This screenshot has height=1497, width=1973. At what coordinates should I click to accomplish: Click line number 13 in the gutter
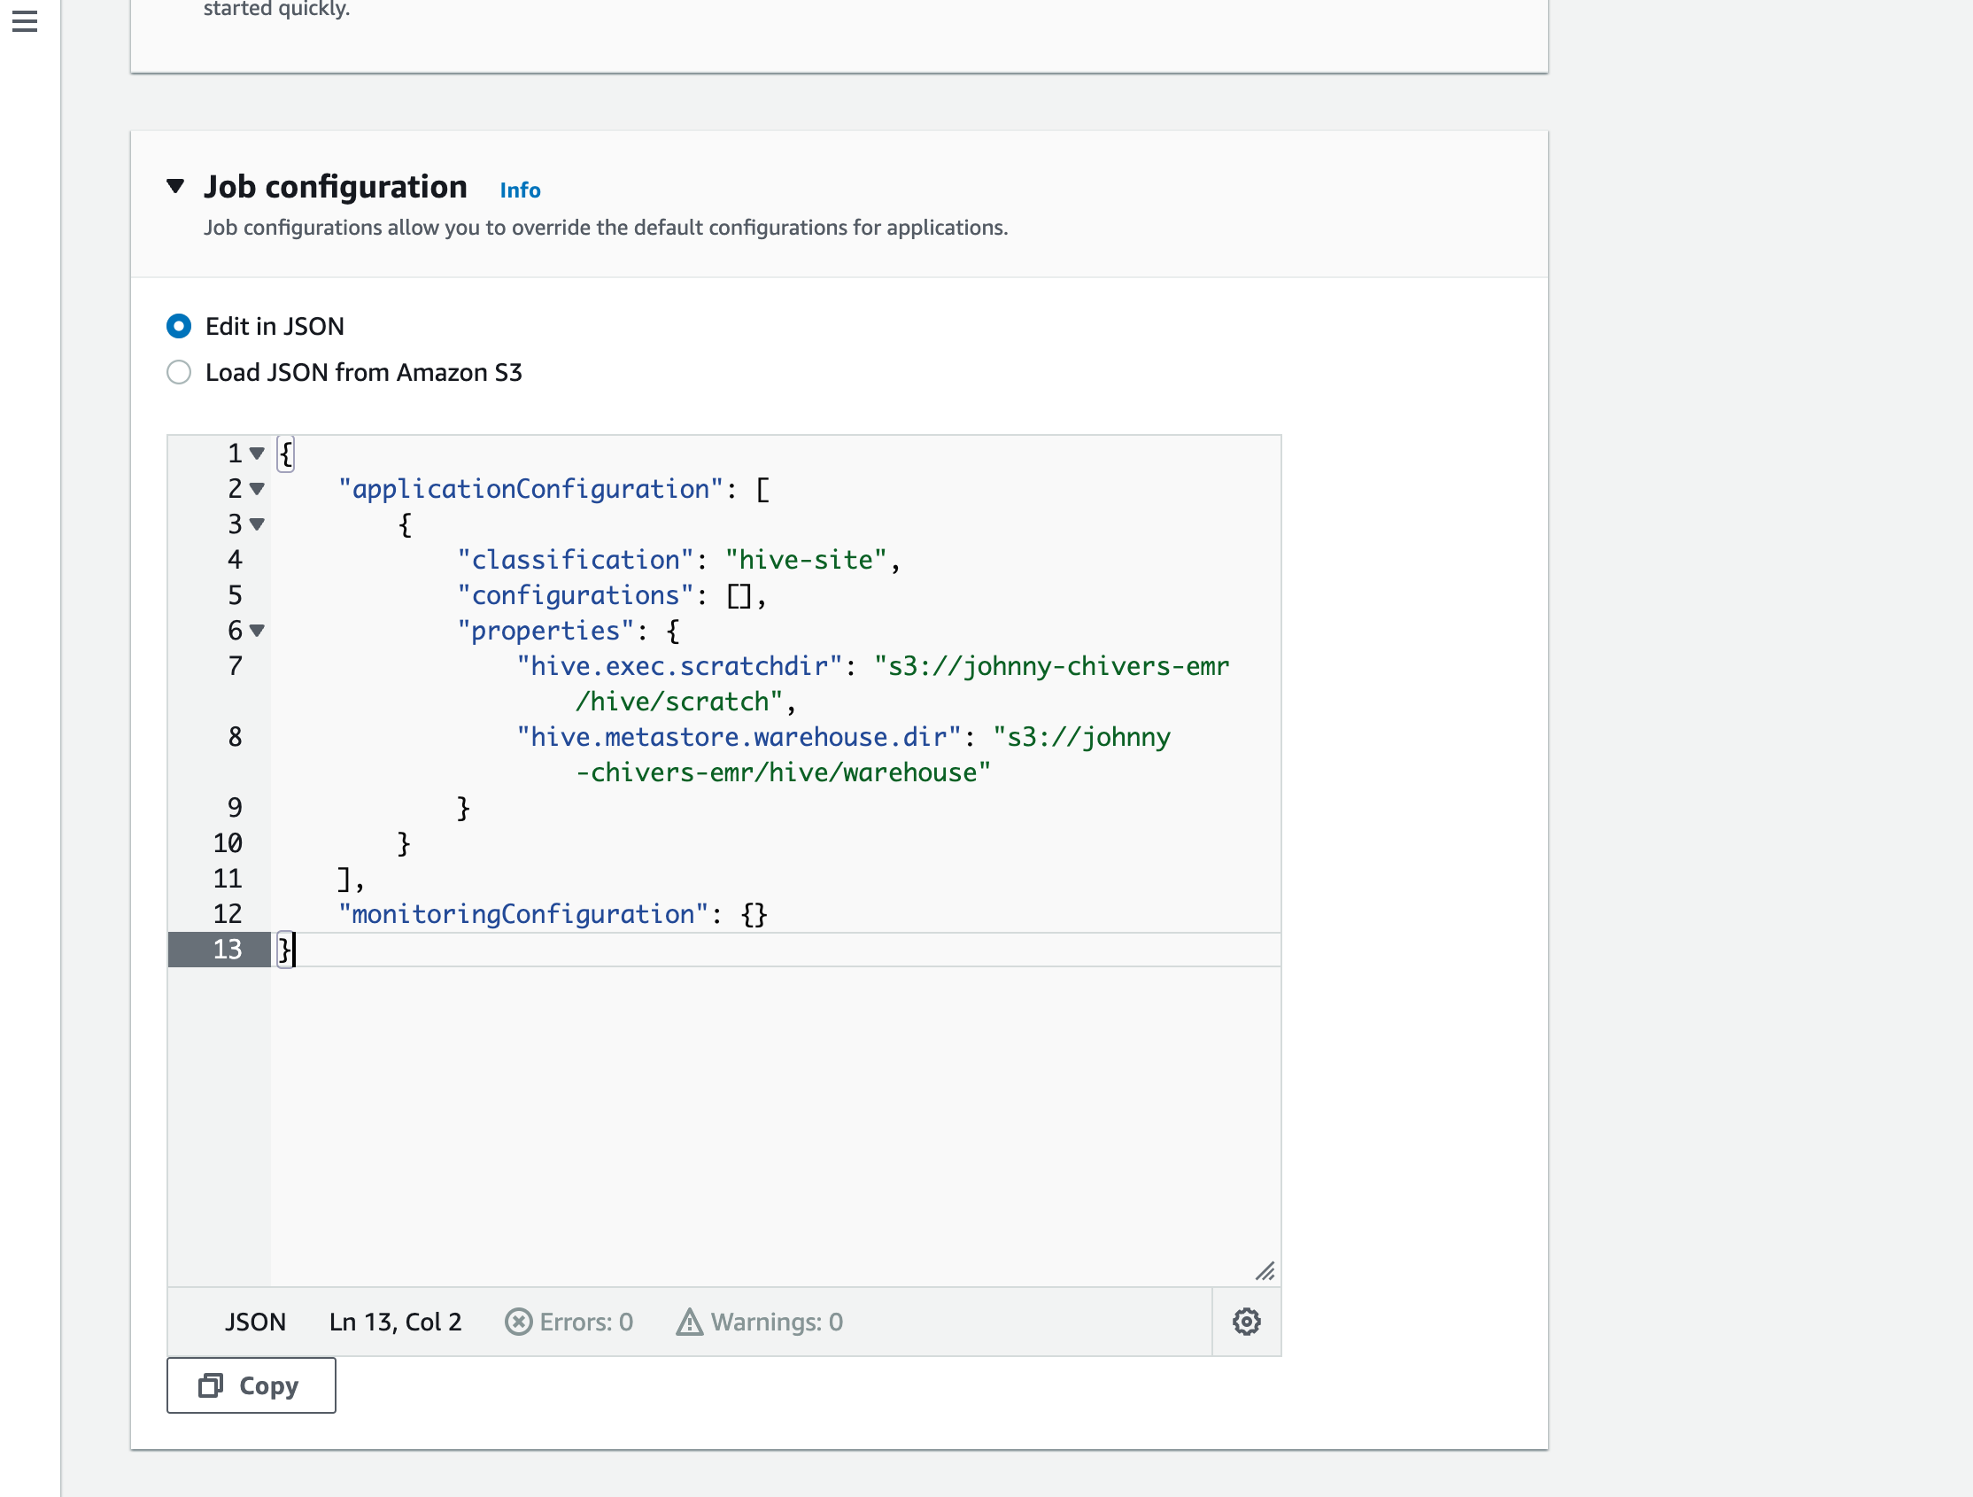click(228, 950)
